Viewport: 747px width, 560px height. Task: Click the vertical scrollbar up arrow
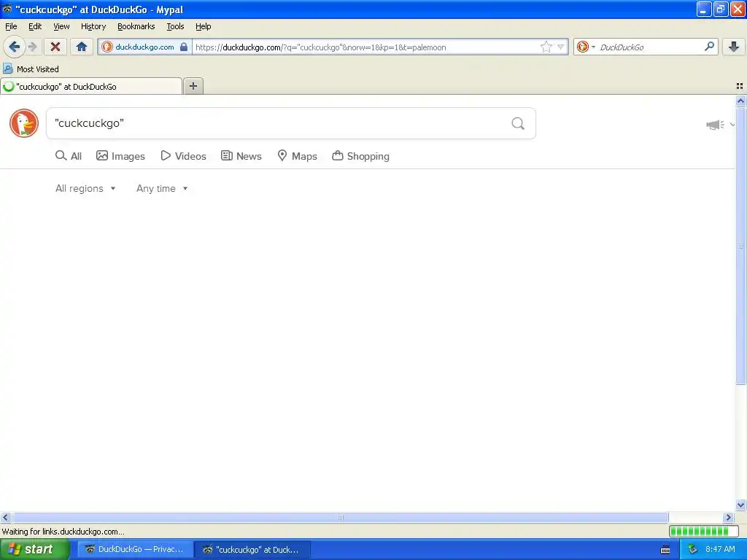[x=740, y=101]
